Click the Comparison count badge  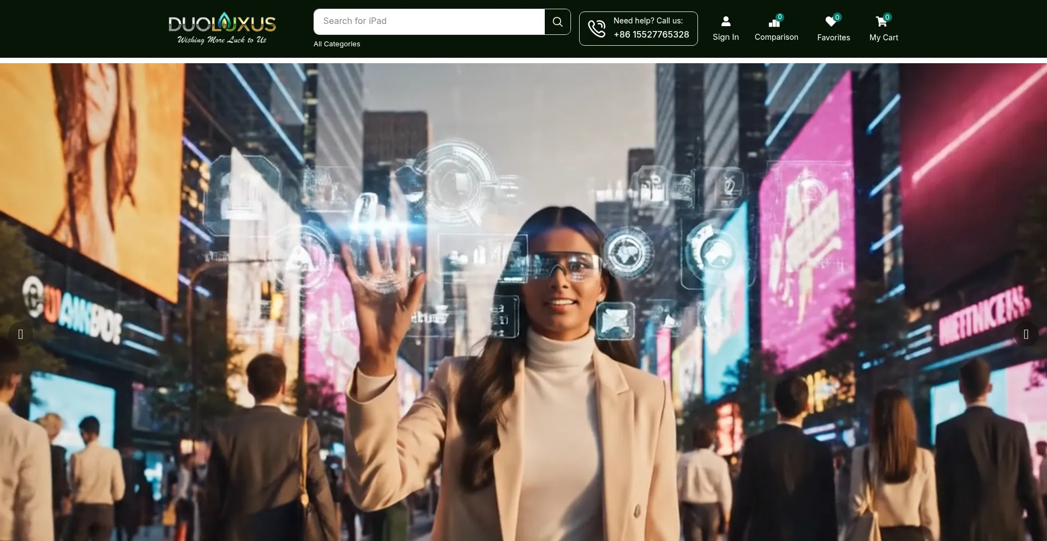tap(780, 17)
